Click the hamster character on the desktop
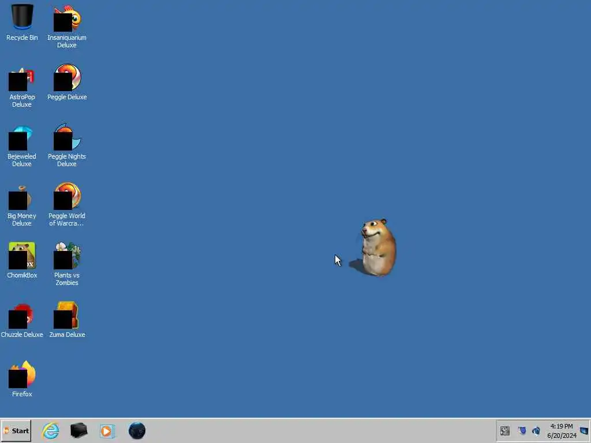 point(377,247)
